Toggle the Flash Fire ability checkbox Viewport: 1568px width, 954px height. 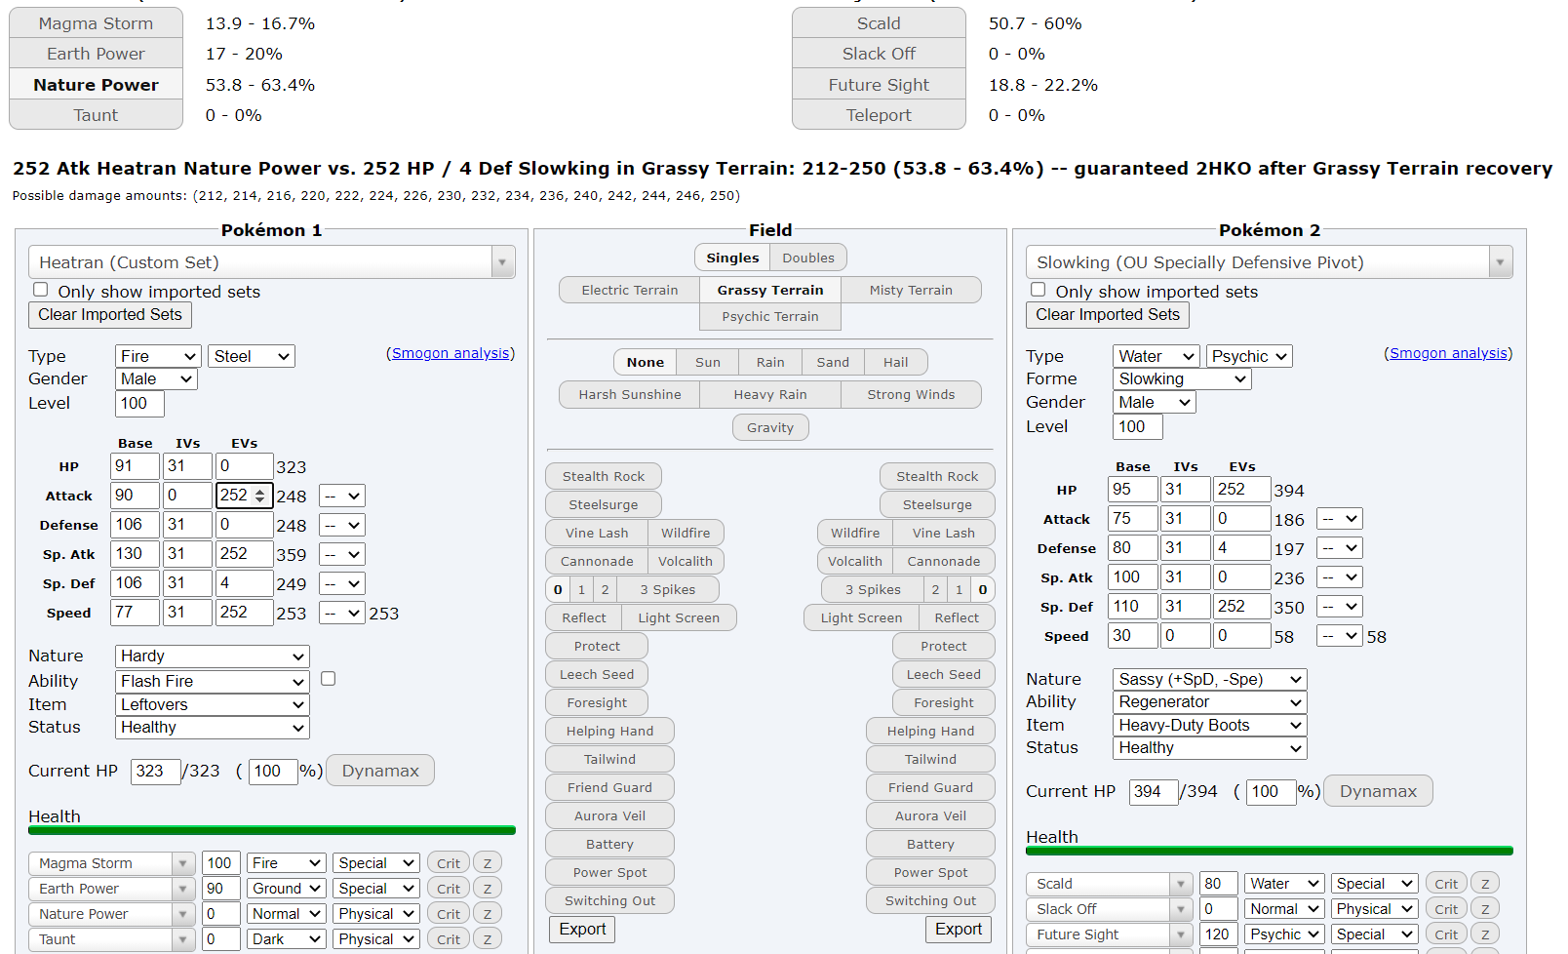329,678
